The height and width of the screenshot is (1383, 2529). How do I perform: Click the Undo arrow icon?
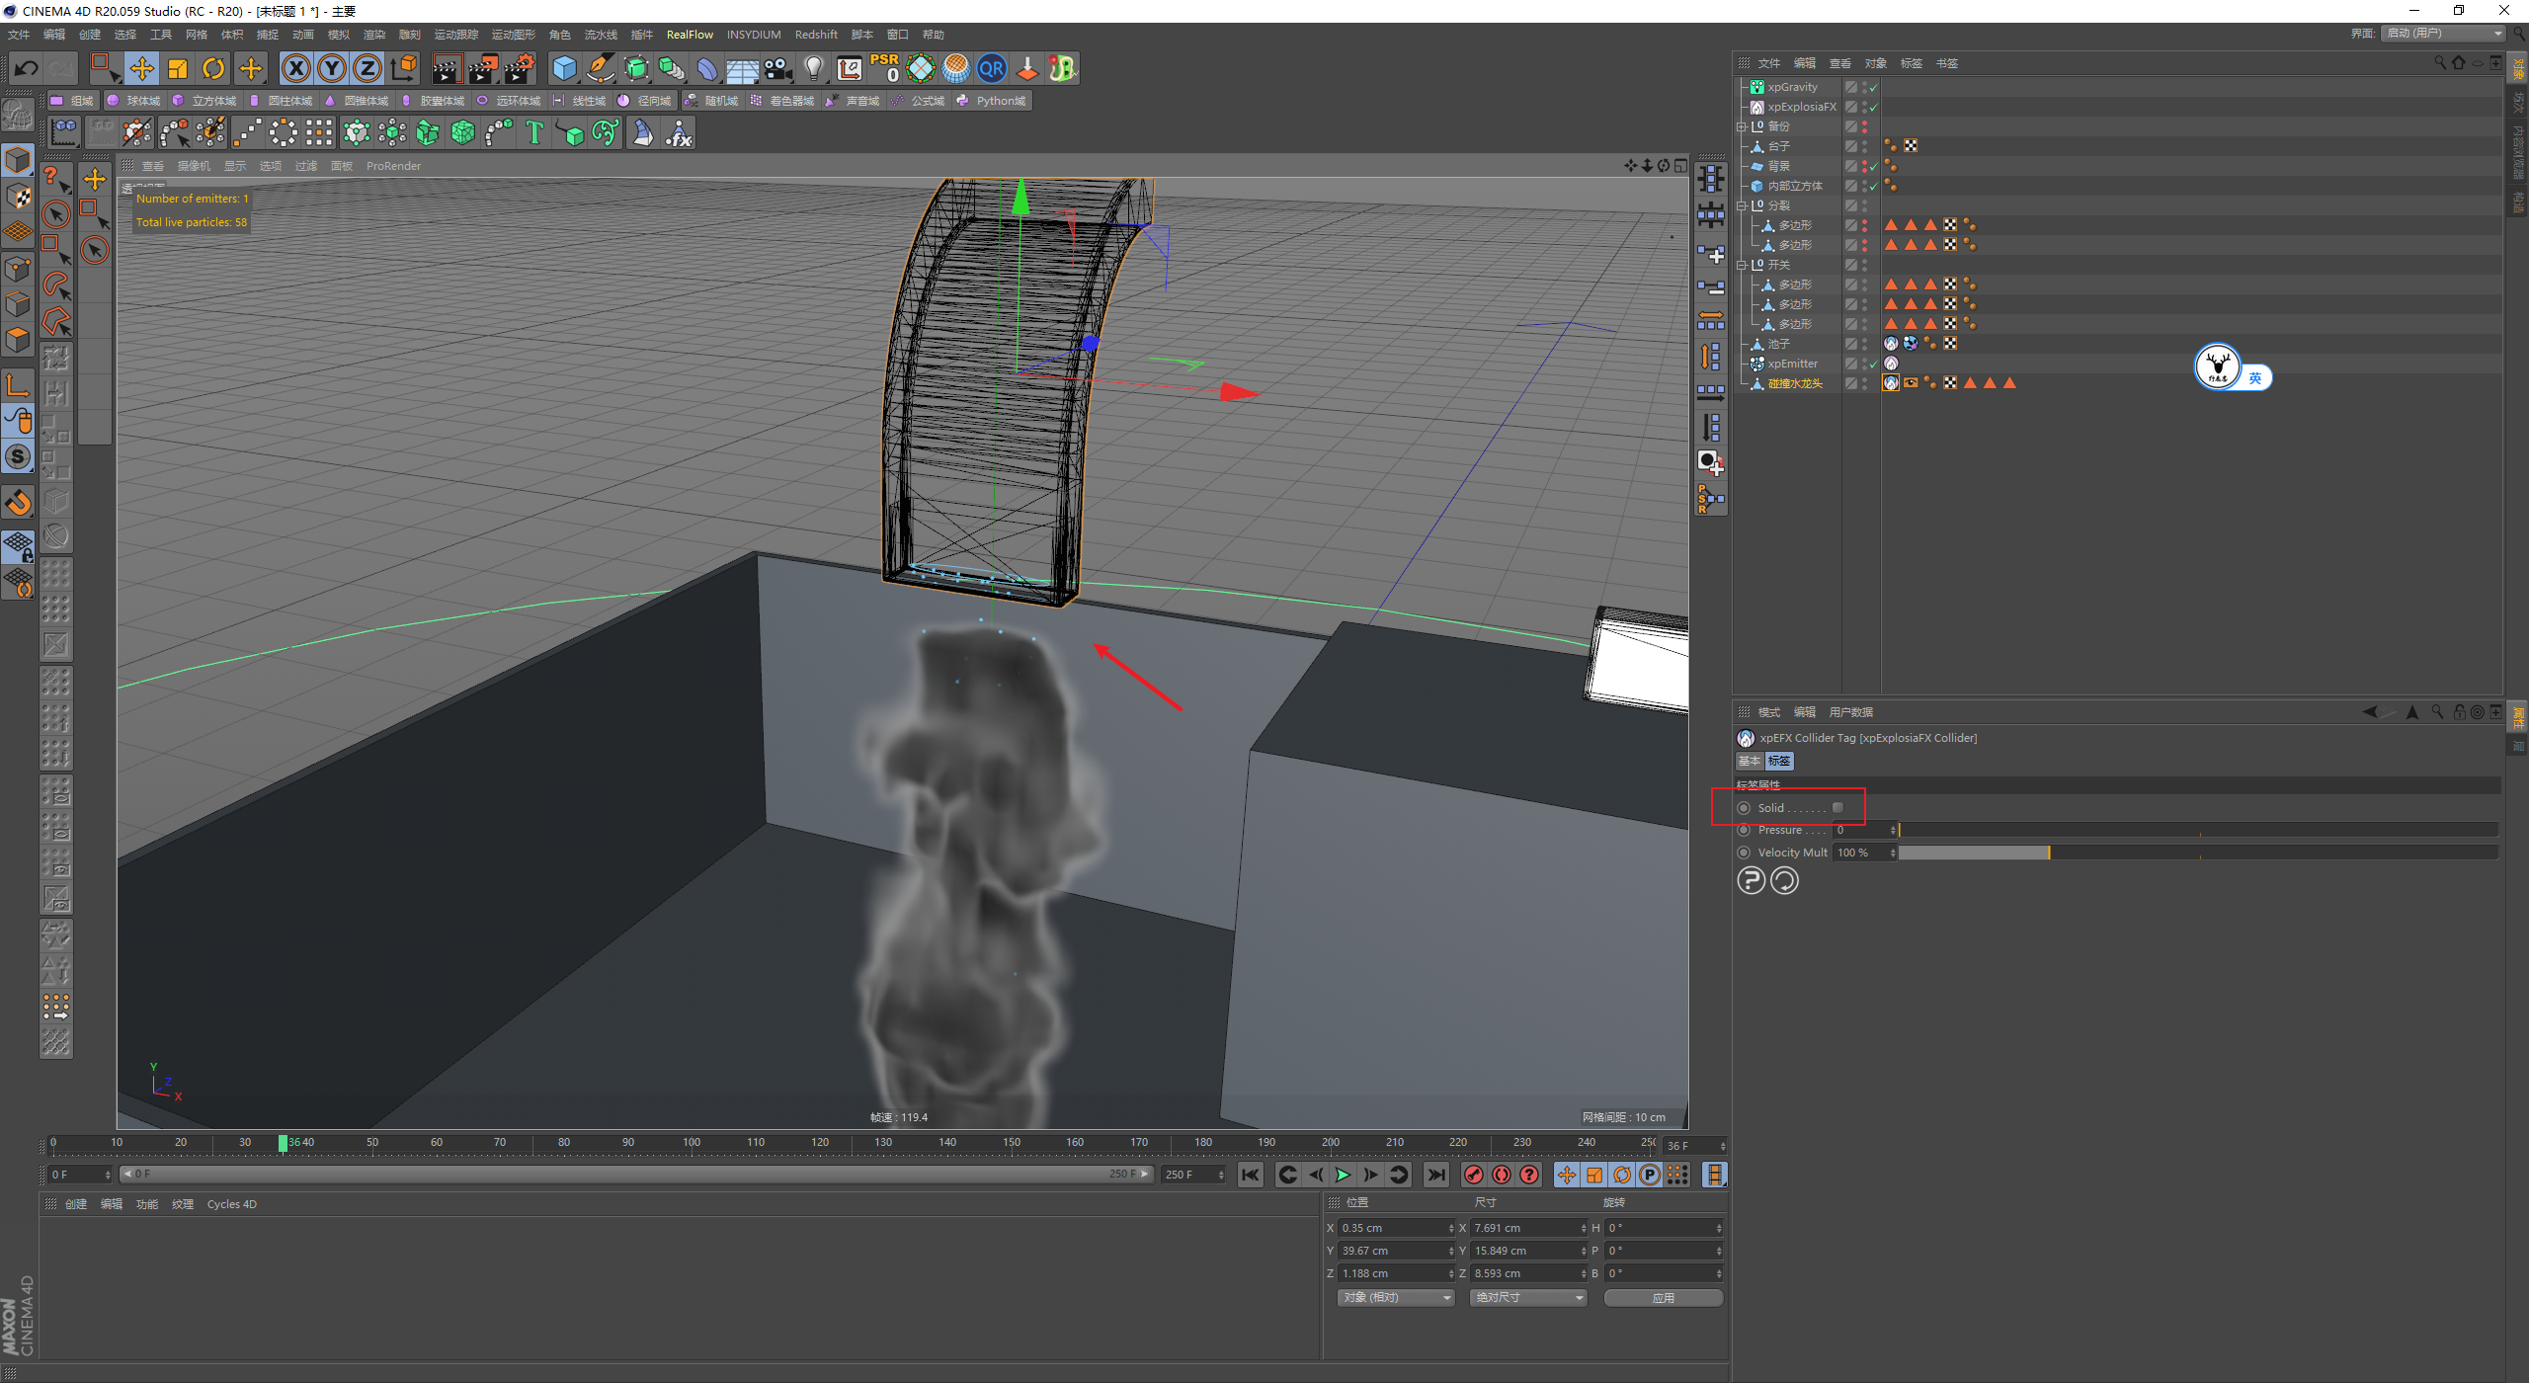[27, 68]
